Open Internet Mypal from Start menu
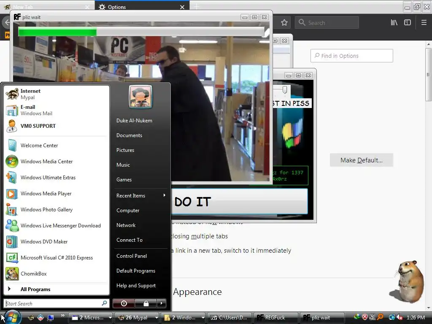The height and width of the screenshot is (324, 432). (57, 94)
